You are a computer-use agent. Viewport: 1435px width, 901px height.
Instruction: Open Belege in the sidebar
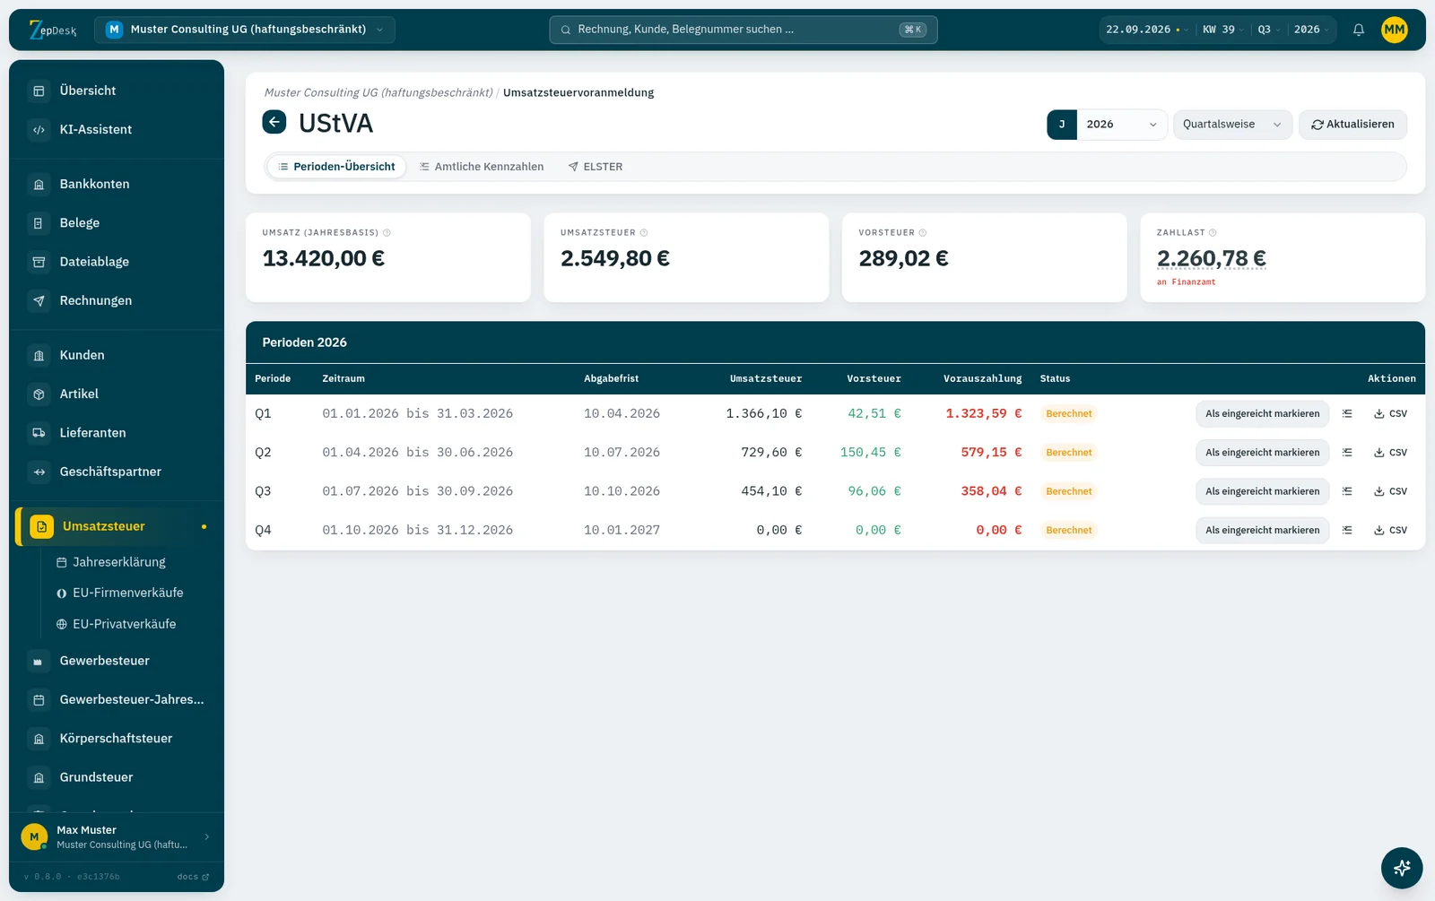click(117, 223)
